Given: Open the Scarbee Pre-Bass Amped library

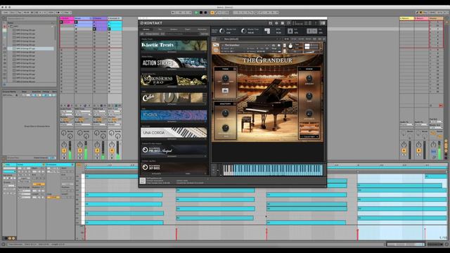Looking at the screenshot, I should pyautogui.click(x=174, y=150).
